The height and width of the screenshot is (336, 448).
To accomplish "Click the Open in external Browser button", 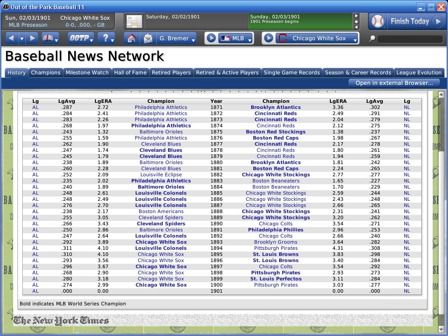I will [x=393, y=83].
